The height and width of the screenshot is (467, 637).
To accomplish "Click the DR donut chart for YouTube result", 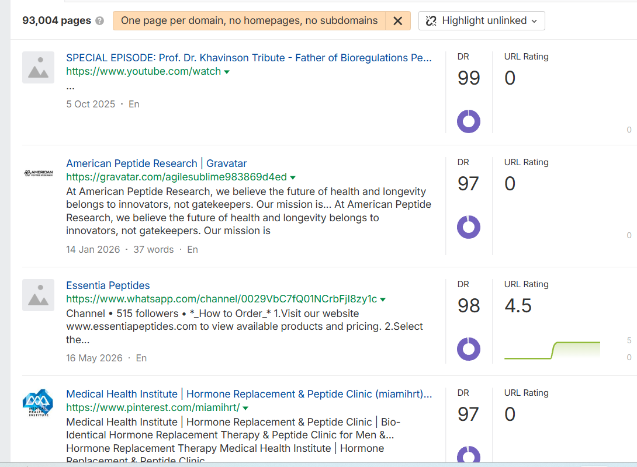I will [469, 121].
